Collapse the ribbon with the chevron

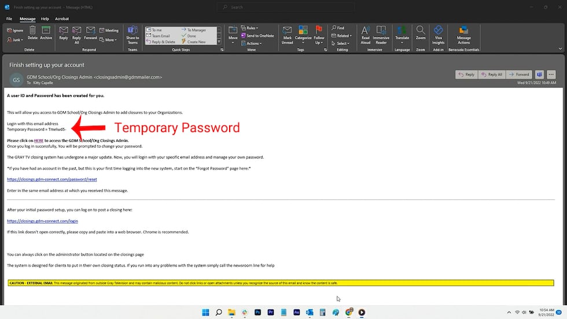[559, 50]
